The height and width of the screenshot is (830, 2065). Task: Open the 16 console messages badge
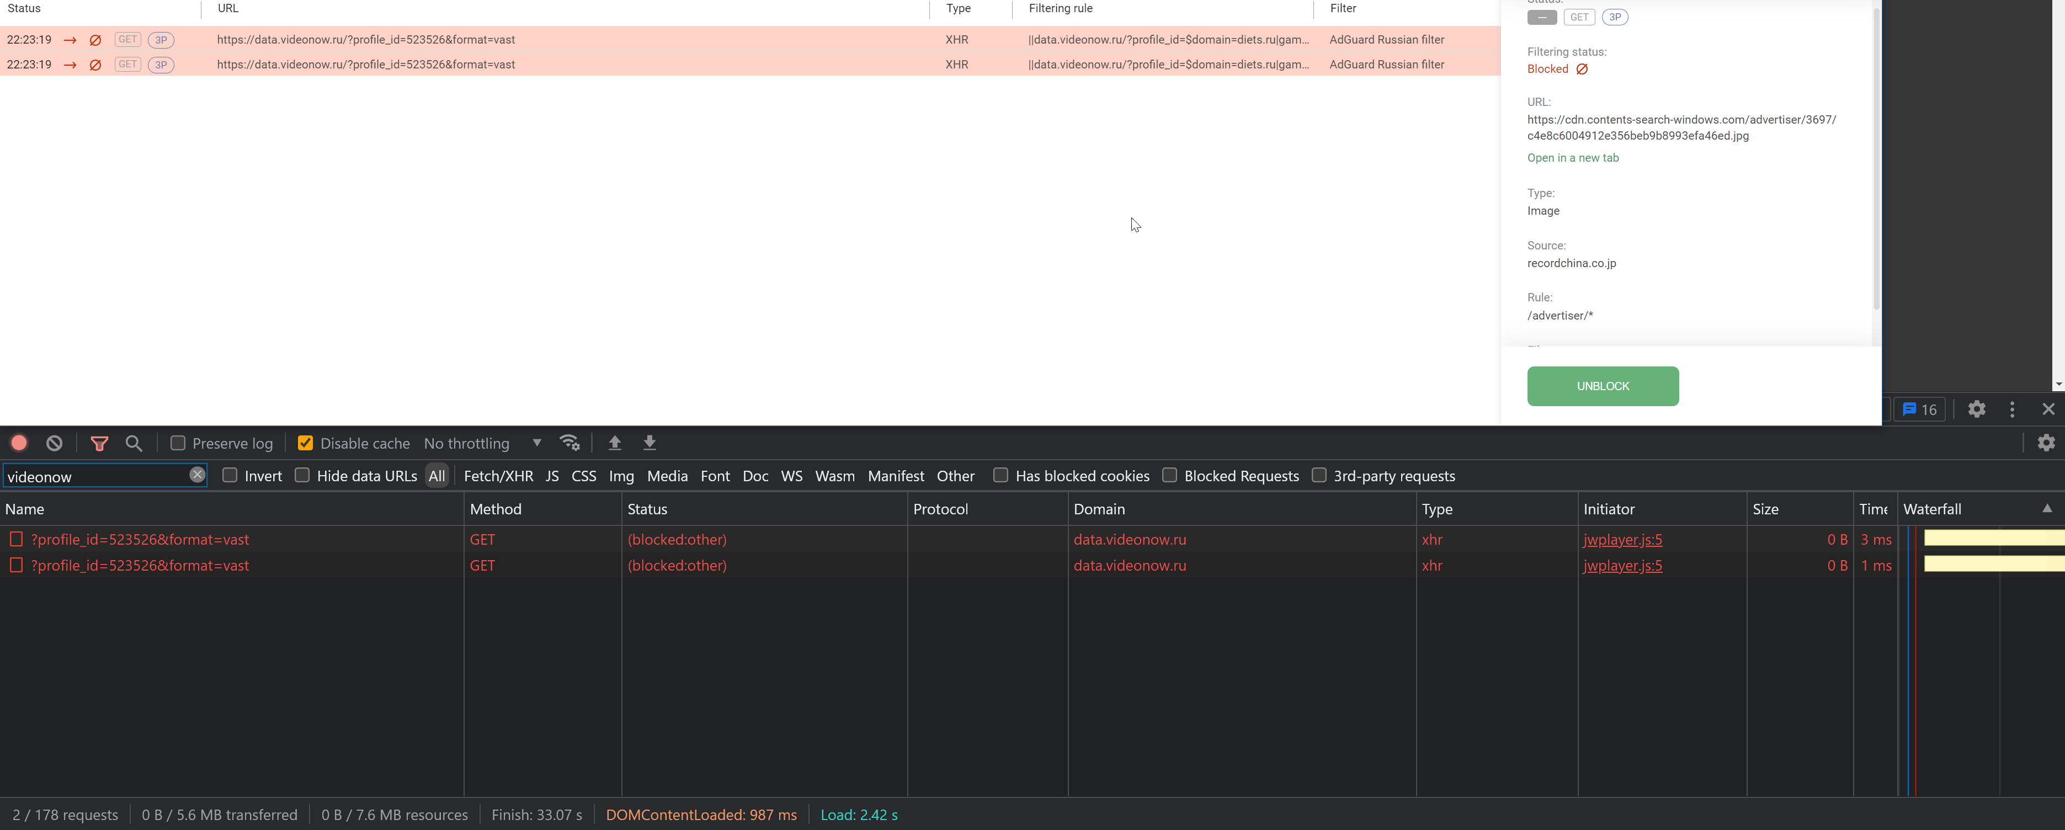point(1919,410)
